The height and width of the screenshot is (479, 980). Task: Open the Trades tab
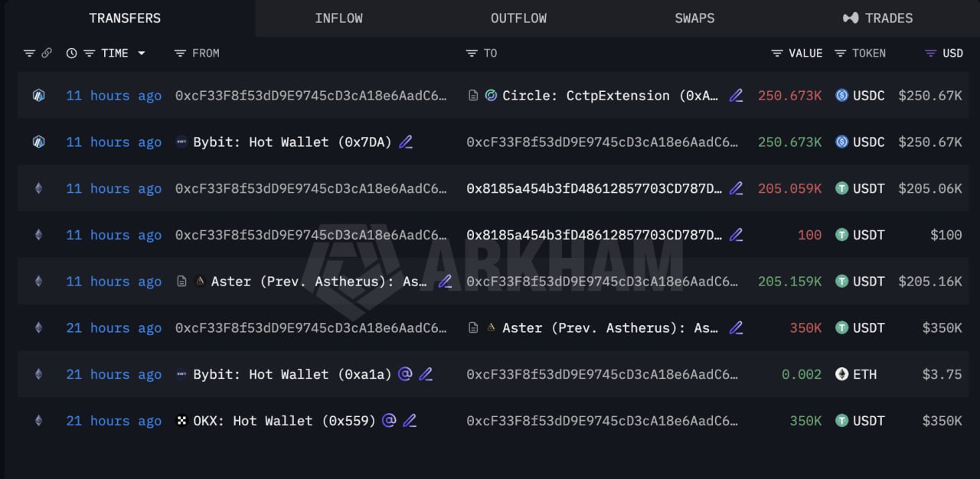[877, 18]
